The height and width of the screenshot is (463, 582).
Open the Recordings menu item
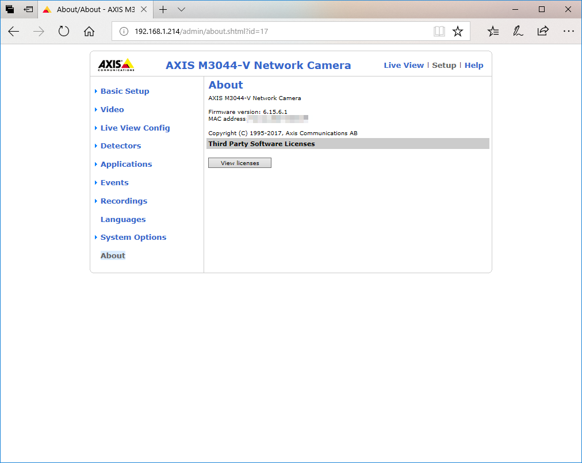[124, 201]
